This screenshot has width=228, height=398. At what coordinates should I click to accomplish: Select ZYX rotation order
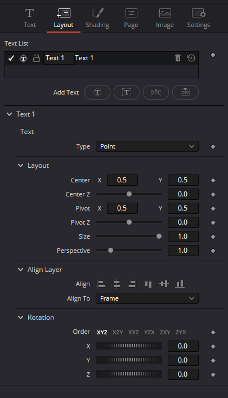(x=181, y=332)
